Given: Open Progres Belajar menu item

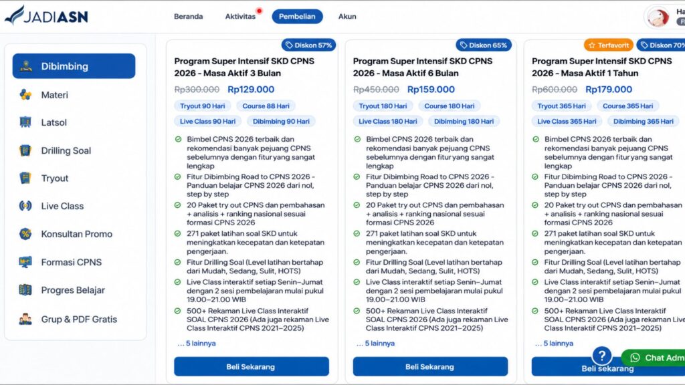Looking at the screenshot, I should pyautogui.click(x=74, y=290).
